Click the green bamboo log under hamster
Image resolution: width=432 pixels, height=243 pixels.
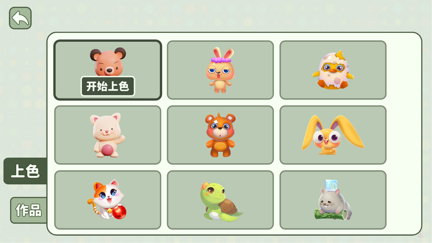tap(331, 215)
